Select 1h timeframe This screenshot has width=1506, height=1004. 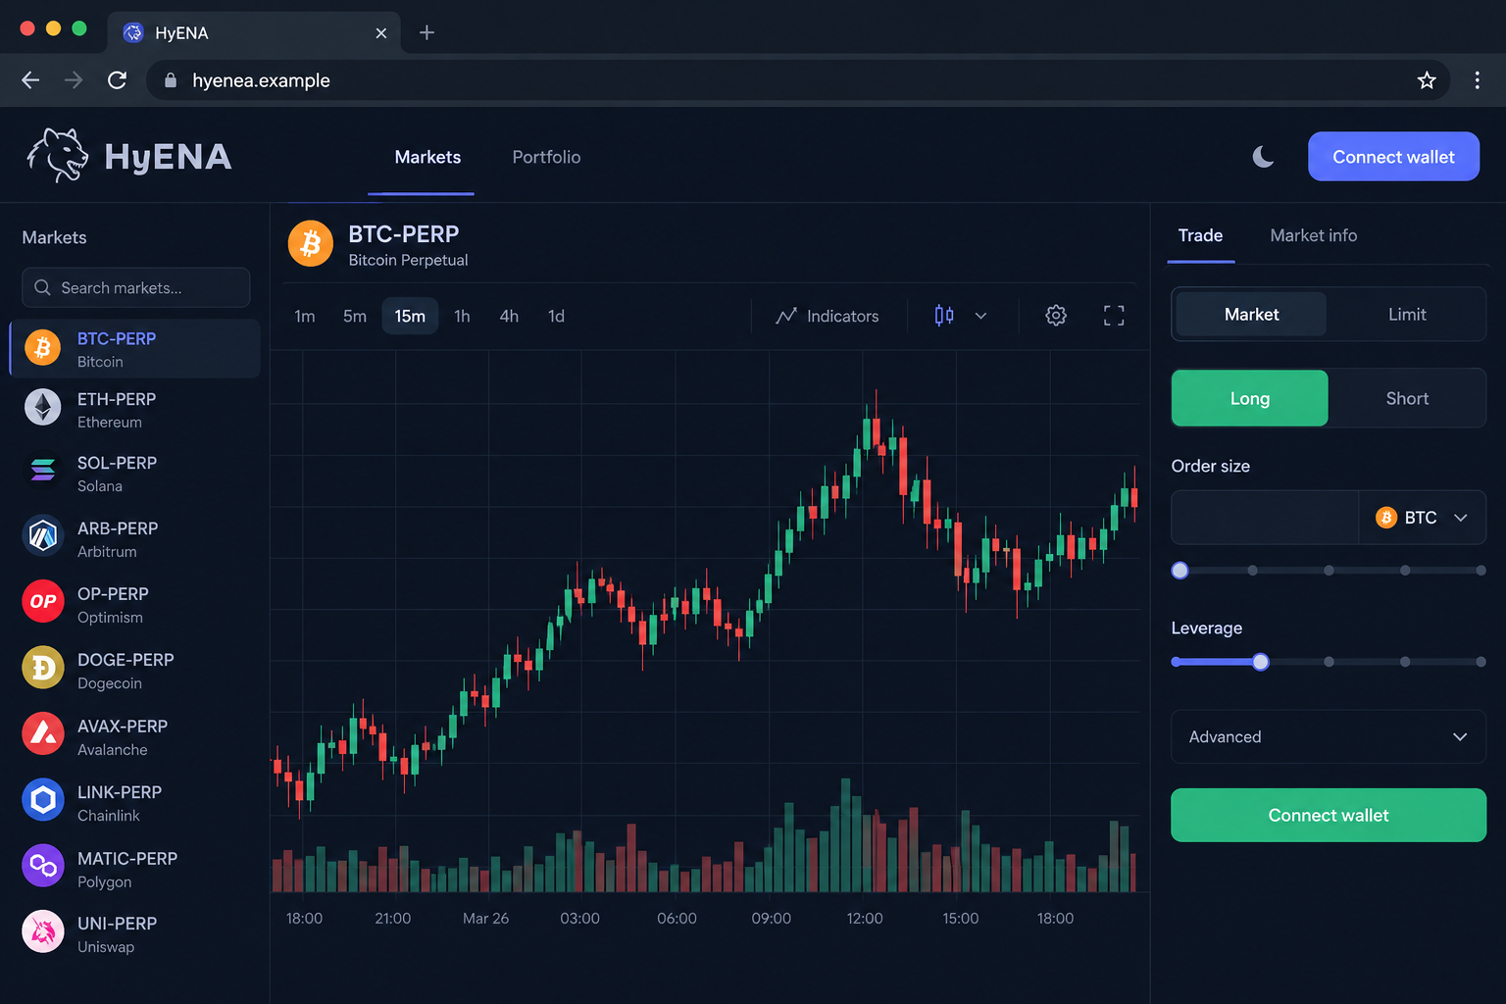[x=462, y=316]
